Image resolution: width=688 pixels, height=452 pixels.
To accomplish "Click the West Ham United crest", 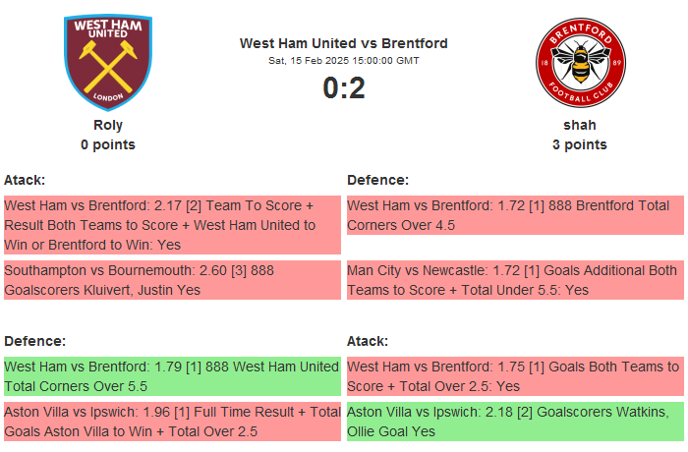I will [108, 61].
